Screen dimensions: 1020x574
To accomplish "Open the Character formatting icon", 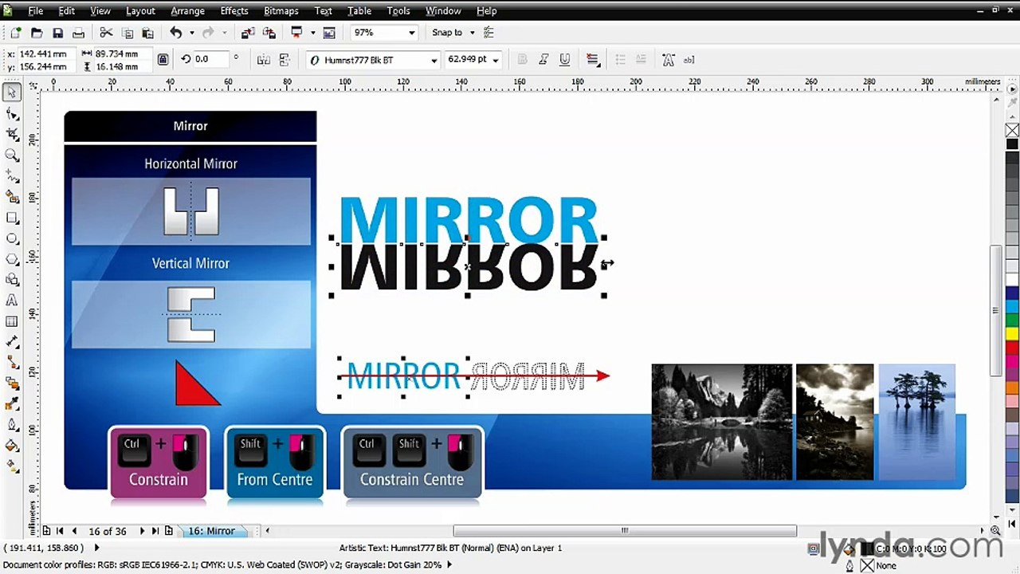I will [x=668, y=60].
